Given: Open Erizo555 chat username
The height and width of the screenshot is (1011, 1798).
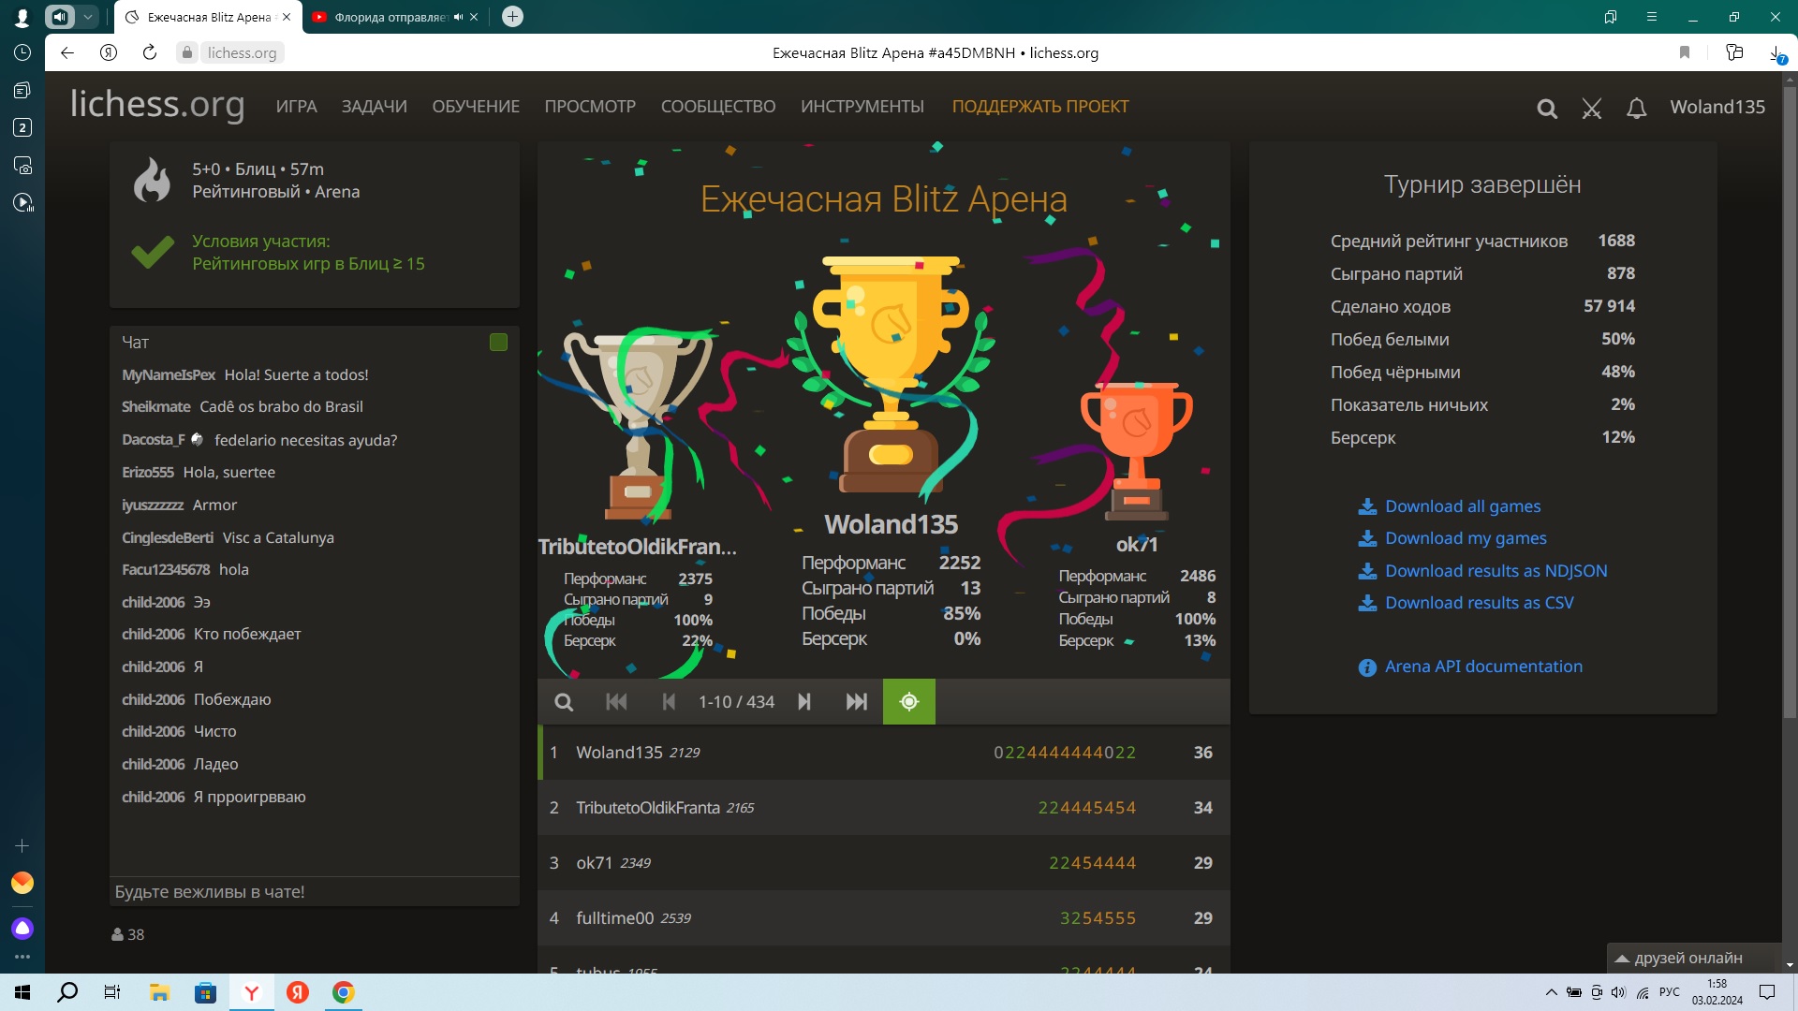Looking at the screenshot, I should [x=148, y=473].
